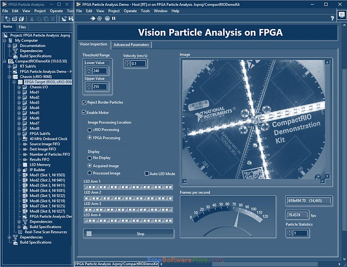This screenshot has width=347, height=267.
Task: Click the Frames per second gauge needle
Action: (237, 220)
